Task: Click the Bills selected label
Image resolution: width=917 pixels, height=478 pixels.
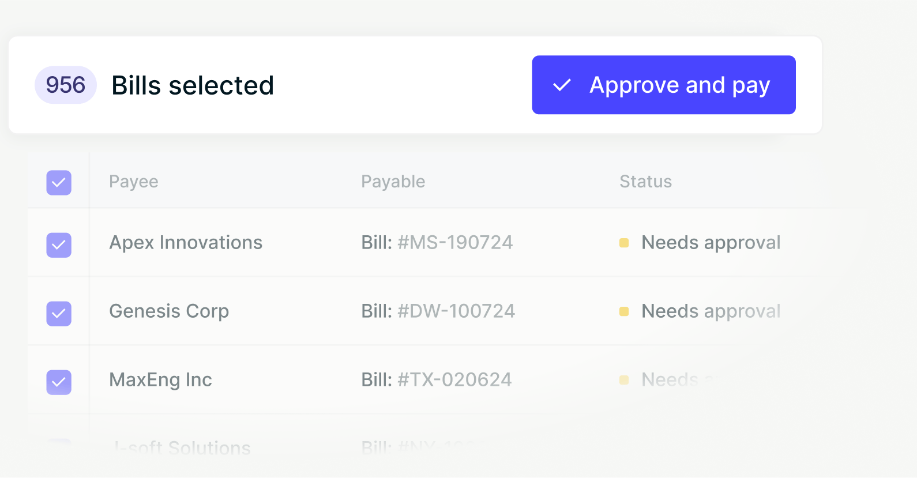Action: point(193,85)
